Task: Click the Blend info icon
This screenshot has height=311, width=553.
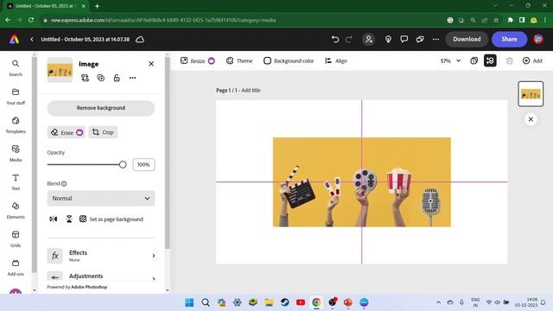Action: pyautogui.click(x=64, y=184)
